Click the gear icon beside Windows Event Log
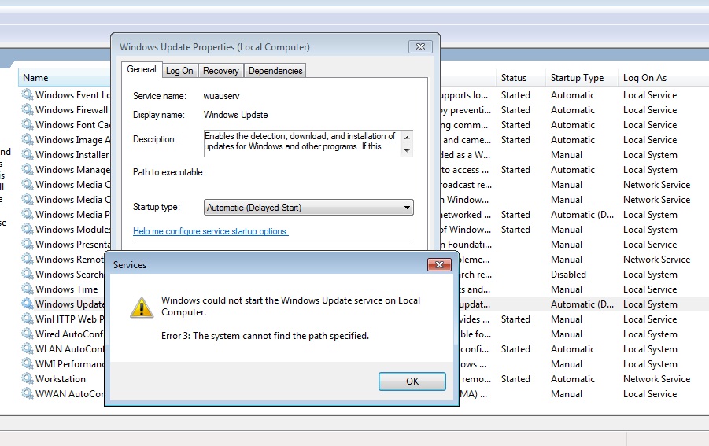 [x=28, y=95]
